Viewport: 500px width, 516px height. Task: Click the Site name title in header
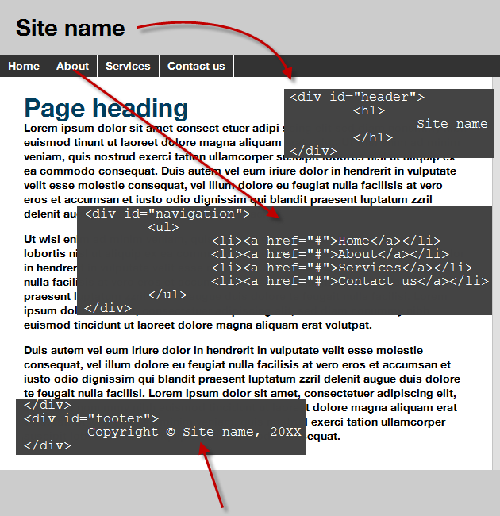(x=71, y=29)
